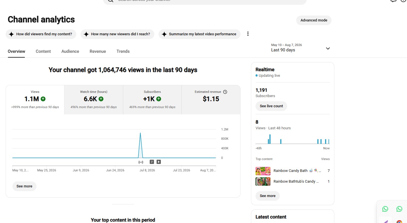Click the channel search field
This screenshot has height=223, width=407.
(x=205, y=1)
